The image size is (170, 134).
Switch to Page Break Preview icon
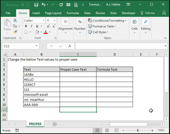117,130
